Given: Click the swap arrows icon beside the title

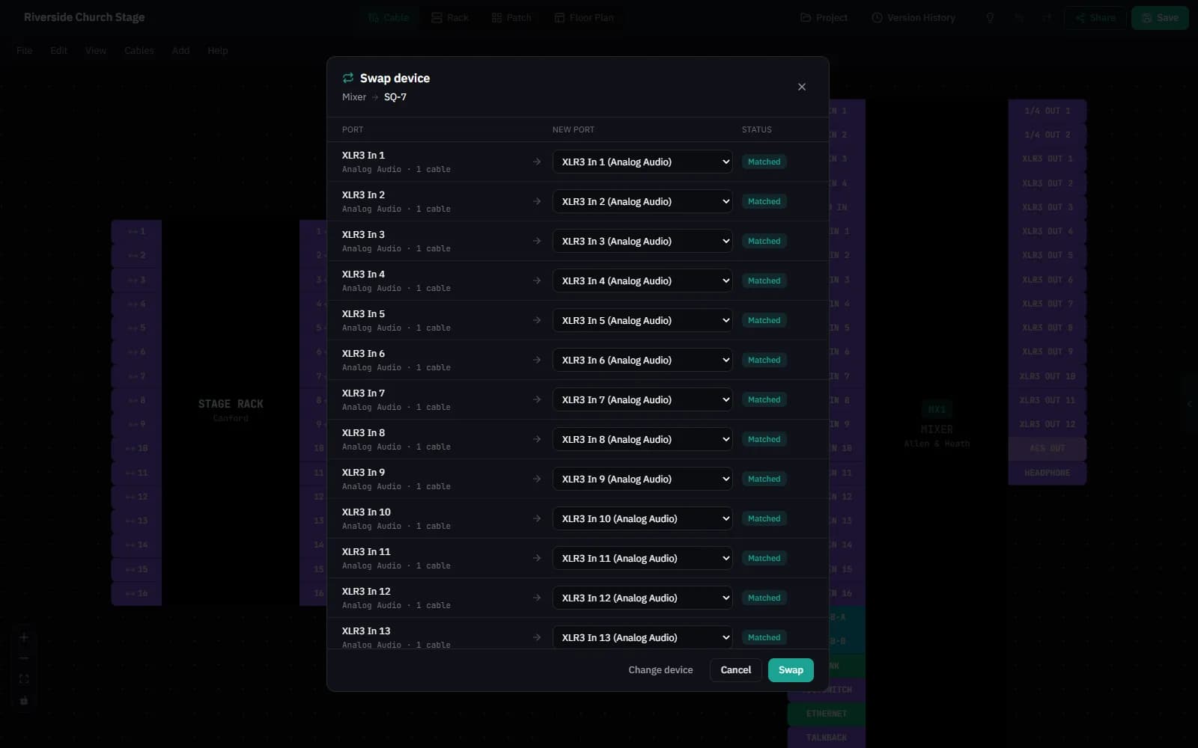Looking at the screenshot, I should coord(348,78).
